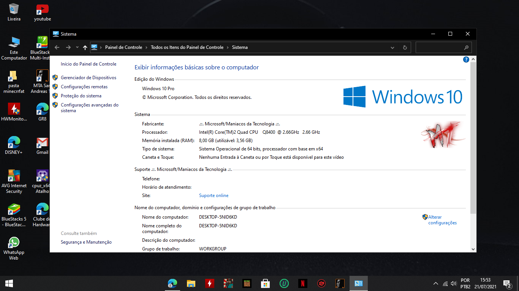
Task: Select the Este Computador desktop icon
Action: (x=14, y=48)
